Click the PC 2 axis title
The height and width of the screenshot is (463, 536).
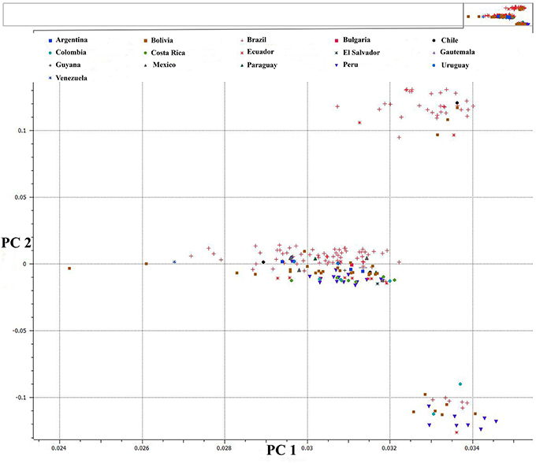pyautogui.click(x=17, y=243)
